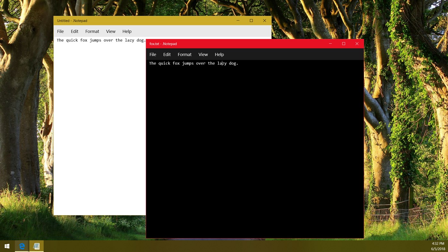Open the Format menu in Untitled Notepad

pos(92,31)
